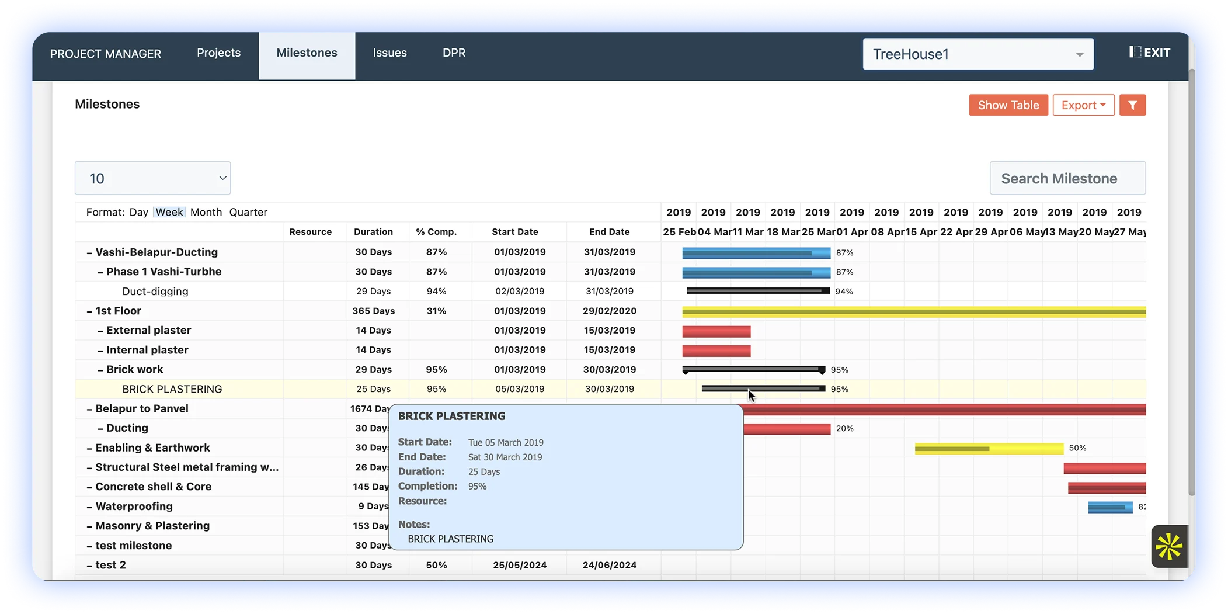Switch to the Projects tab

218,53
